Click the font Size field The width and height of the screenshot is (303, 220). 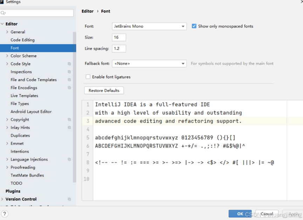coord(119,37)
